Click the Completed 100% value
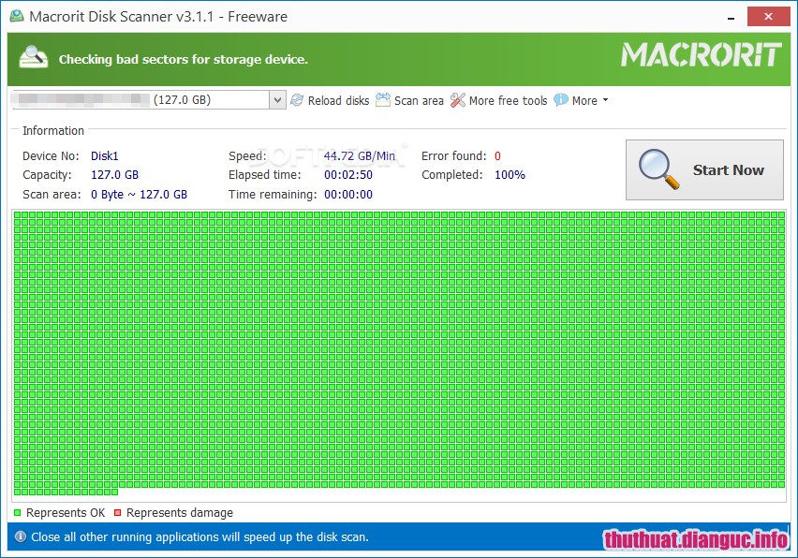798x558 pixels. point(510,175)
